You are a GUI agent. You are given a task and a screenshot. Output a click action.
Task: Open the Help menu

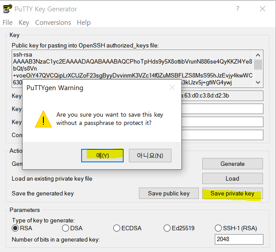(84, 23)
